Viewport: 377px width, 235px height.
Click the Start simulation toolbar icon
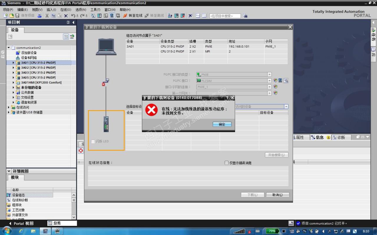click(x=112, y=16)
